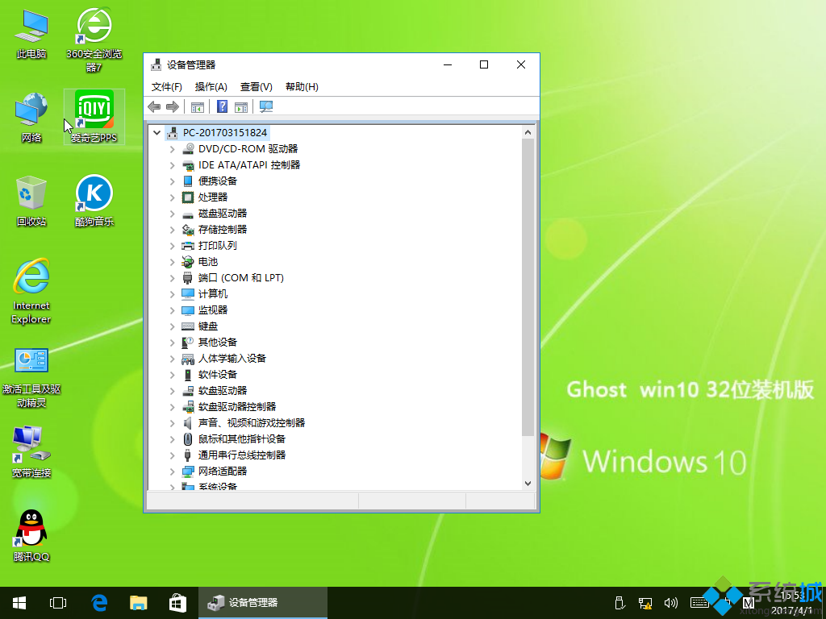Click scan for hardware changes monitor icon
Screen dimensions: 826x619
pyautogui.click(x=266, y=107)
